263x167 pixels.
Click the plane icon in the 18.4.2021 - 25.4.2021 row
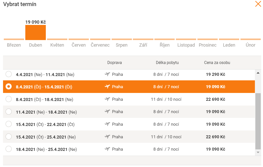[x=107, y=149]
